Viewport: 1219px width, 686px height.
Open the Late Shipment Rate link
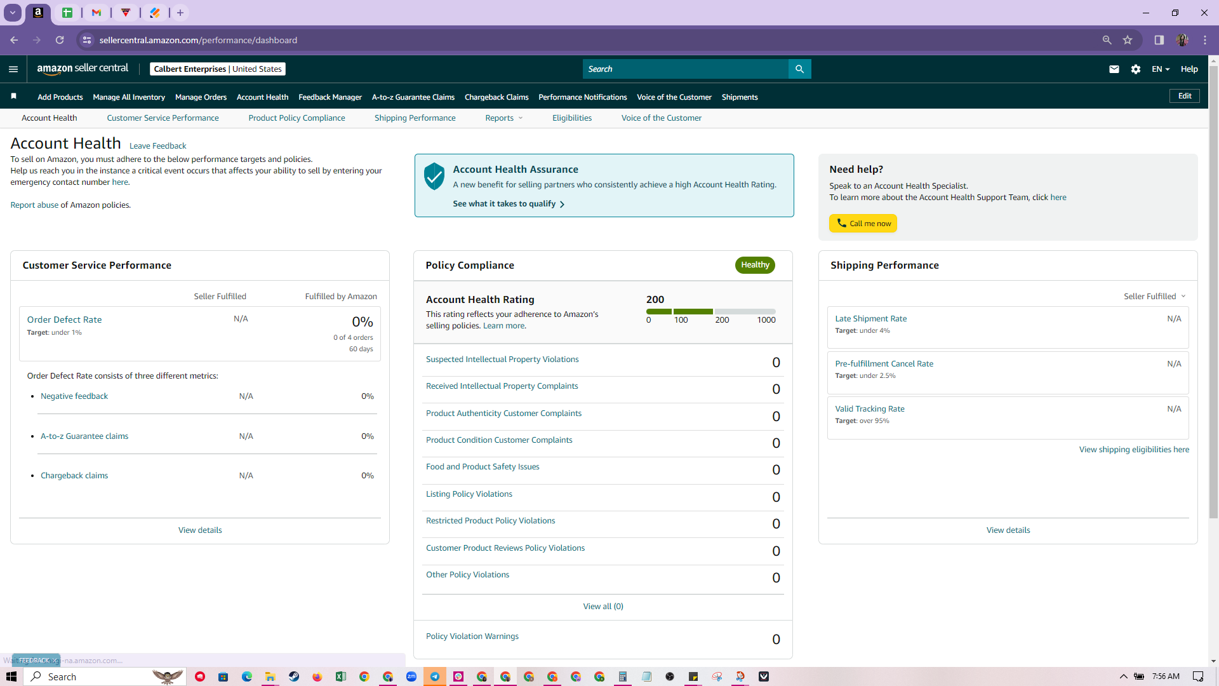click(871, 319)
